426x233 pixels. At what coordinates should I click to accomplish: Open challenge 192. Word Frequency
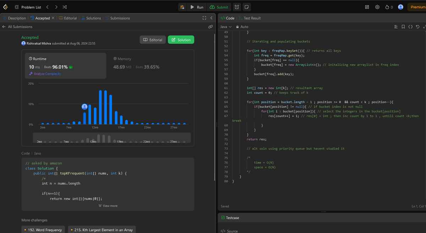click(43, 230)
